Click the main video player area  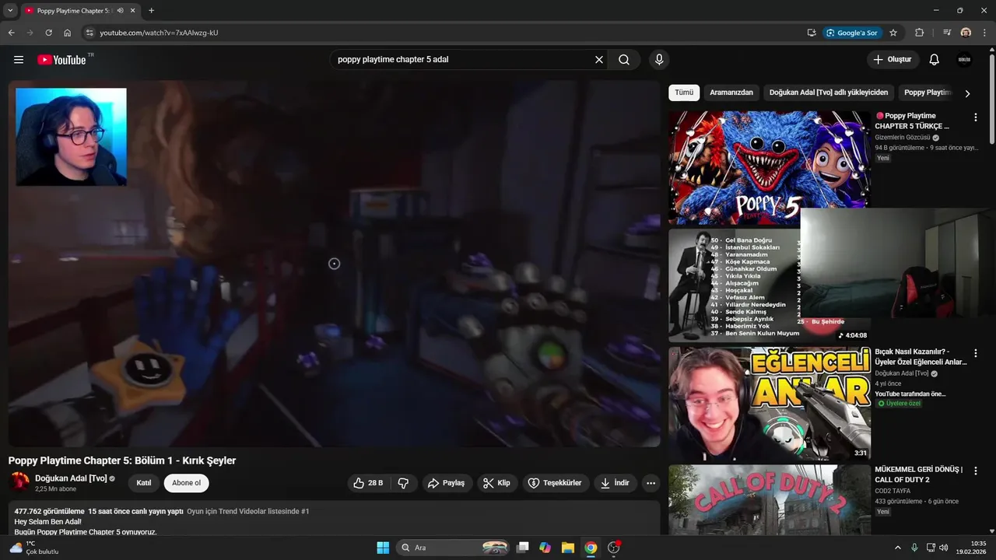(335, 264)
